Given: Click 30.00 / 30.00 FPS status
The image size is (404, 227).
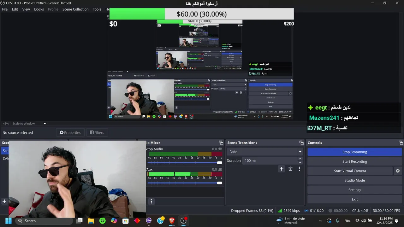Looking at the screenshot, I should [x=386, y=211].
